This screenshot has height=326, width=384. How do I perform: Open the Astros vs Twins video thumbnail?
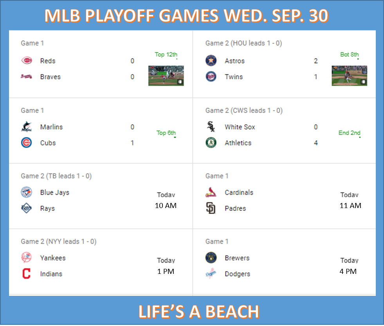tap(349, 76)
